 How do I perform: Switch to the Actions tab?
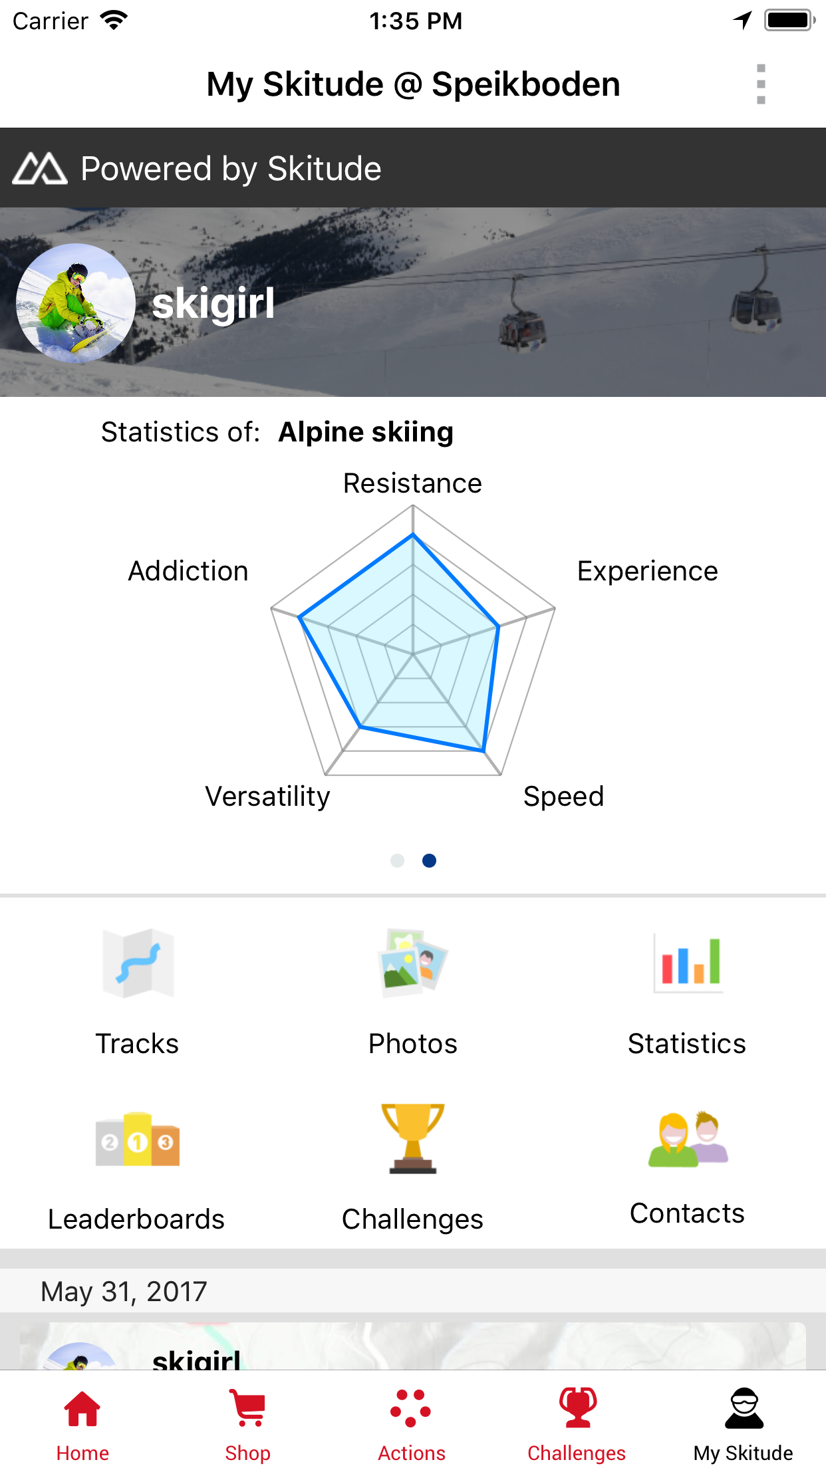(x=412, y=1424)
